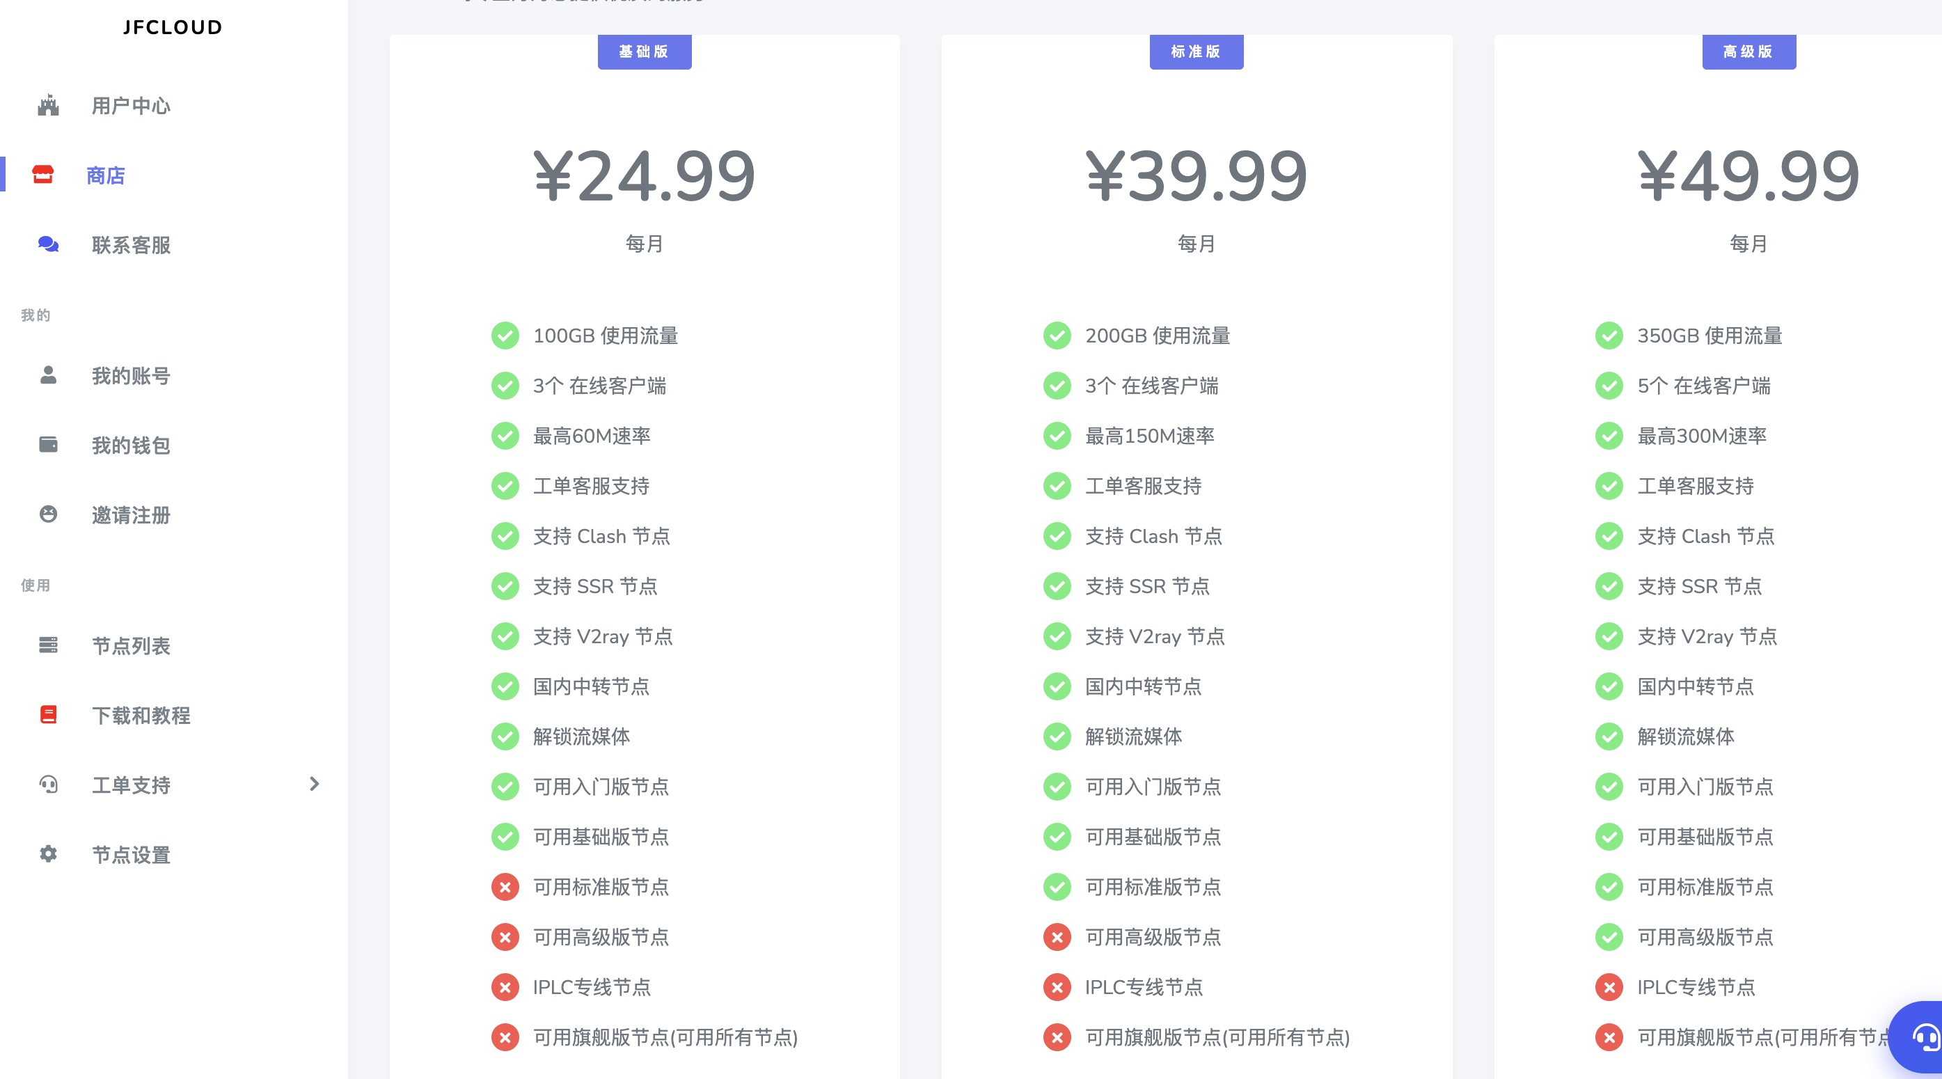Go to 联系客服 in the sidebar
This screenshot has width=1942, height=1079.
click(x=131, y=244)
